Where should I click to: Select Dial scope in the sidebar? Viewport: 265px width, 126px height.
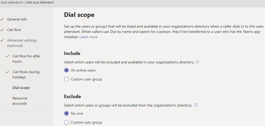tap(21, 88)
